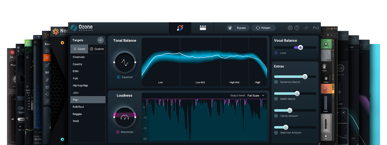This screenshot has width=387, height=145.
Task: Click the red bx_ plugin logo
Action: (x=13, y=53)
